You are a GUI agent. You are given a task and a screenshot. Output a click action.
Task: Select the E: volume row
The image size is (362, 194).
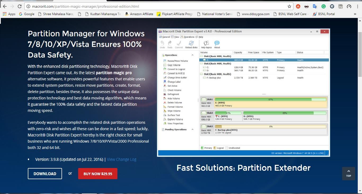coord(264,60)
